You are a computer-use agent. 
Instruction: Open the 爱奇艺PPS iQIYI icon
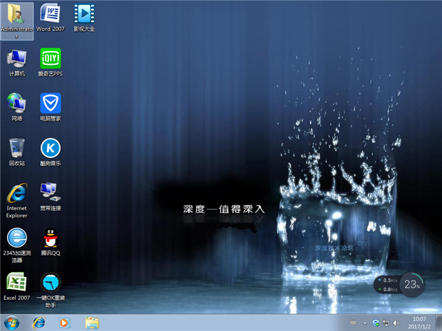coord(50,58)
